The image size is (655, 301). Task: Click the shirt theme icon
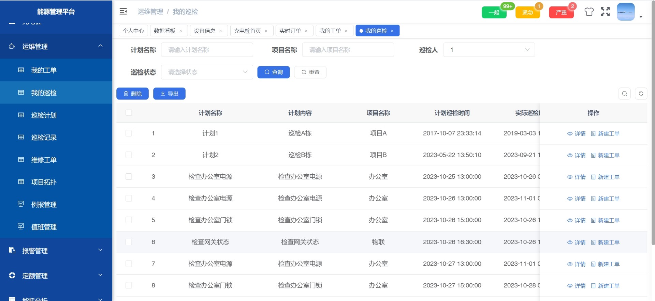pos(589,12)
